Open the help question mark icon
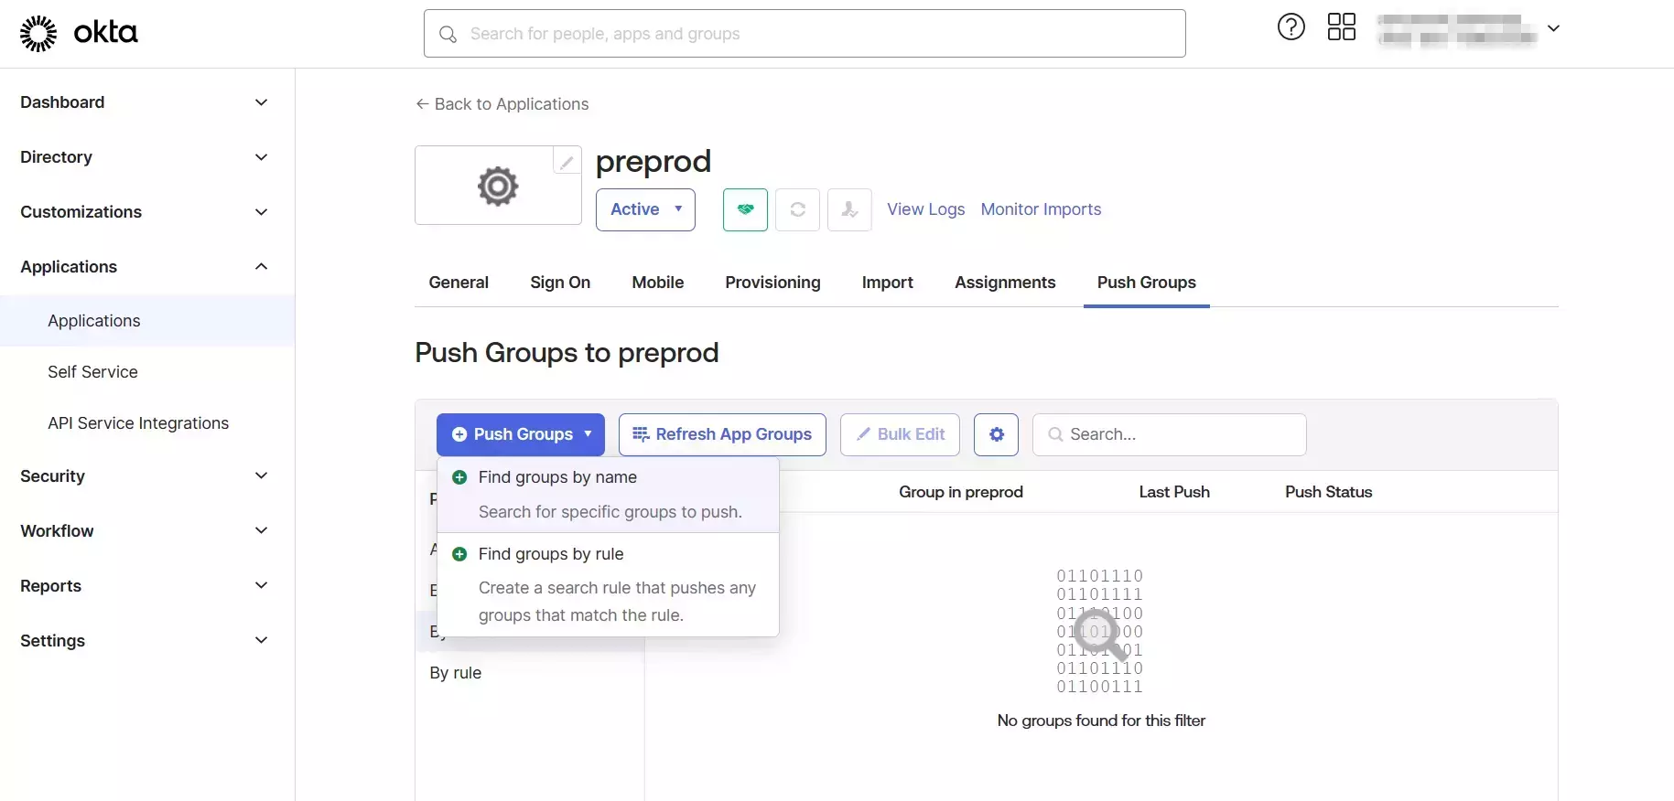Viewport: 1674px width, 801px height. (1291, 27)
